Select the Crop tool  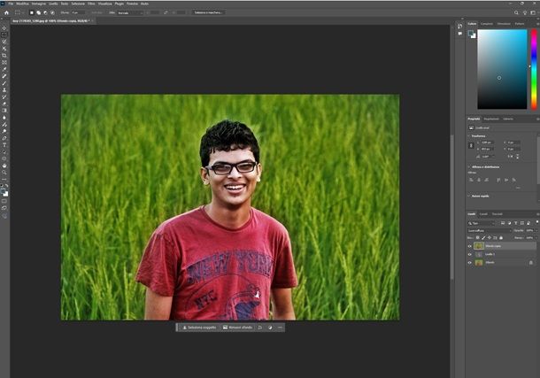coord(4,55)
